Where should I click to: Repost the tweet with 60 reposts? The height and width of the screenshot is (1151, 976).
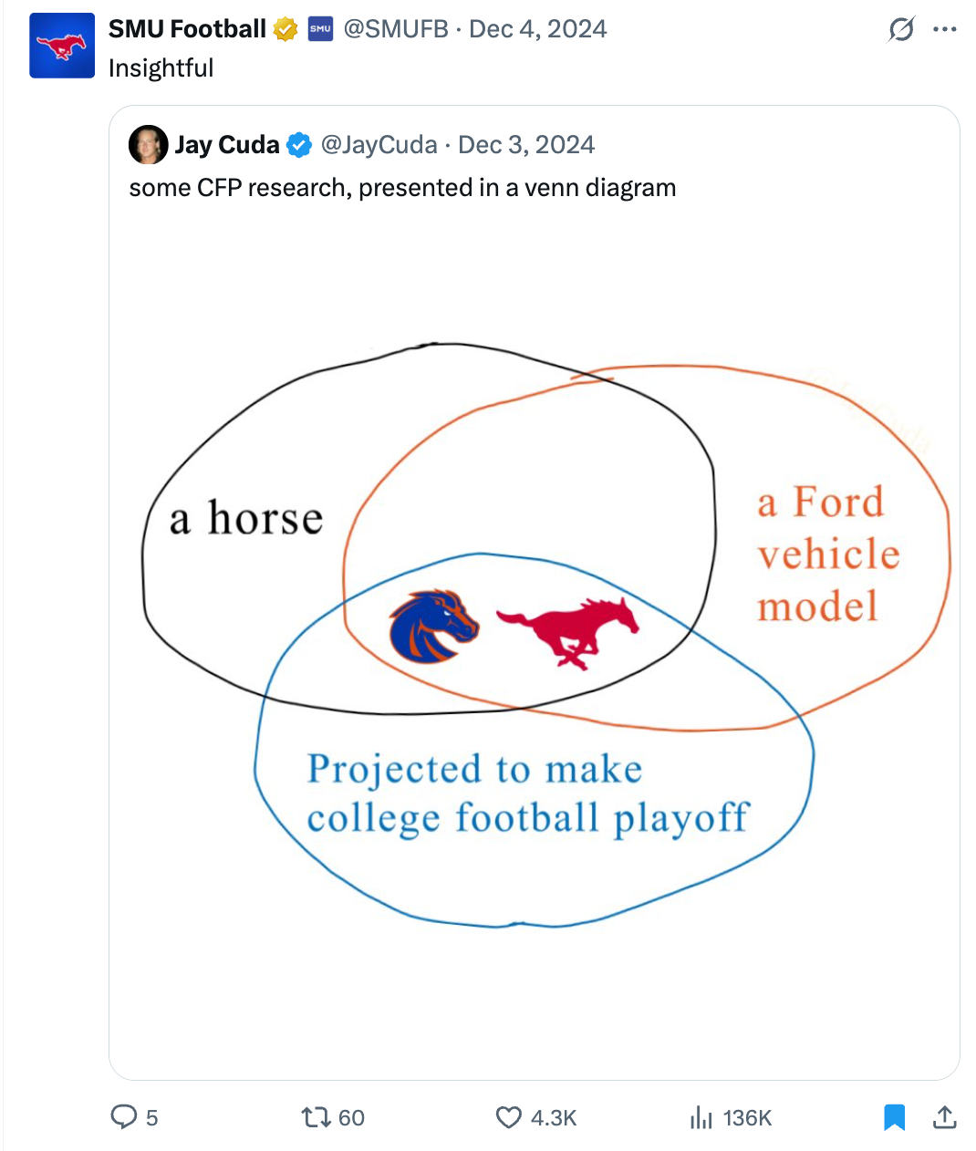point(316,1117)
